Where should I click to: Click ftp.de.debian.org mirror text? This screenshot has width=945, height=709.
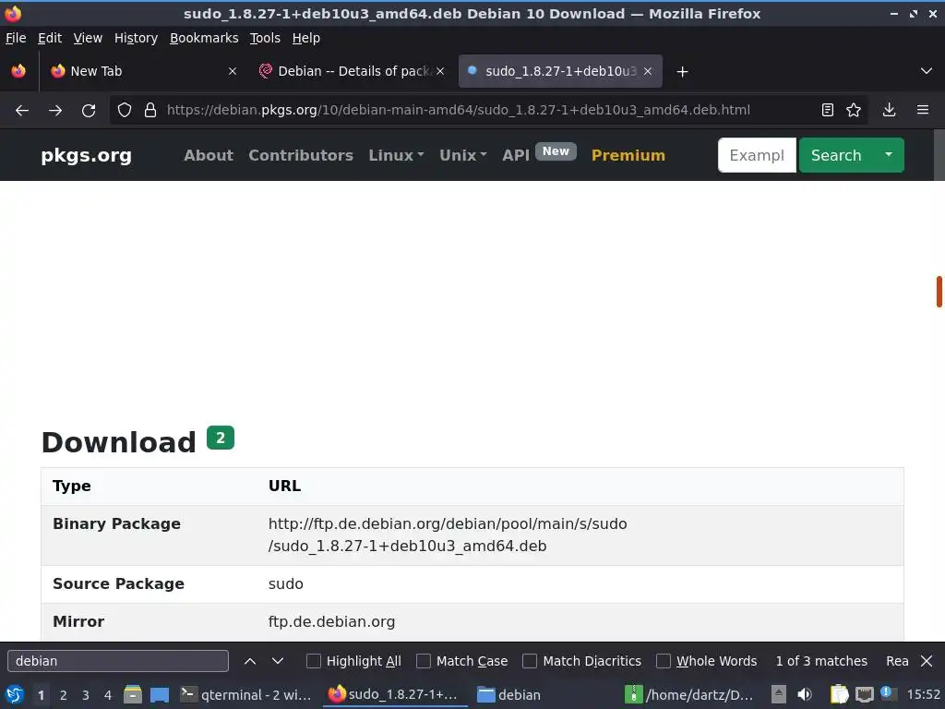(x=331, y=621)
